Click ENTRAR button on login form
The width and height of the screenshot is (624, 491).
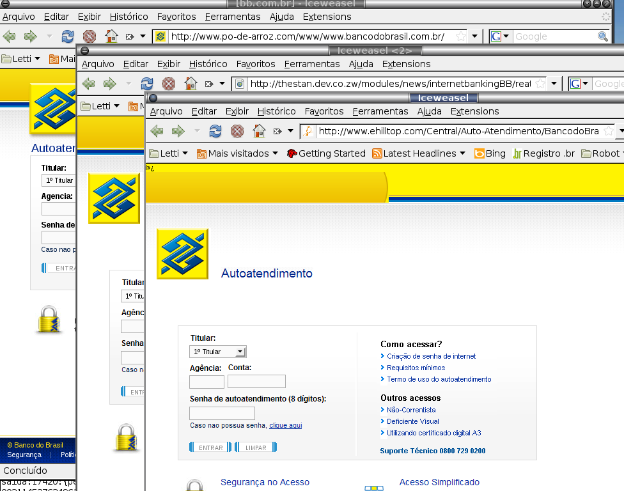210,448
